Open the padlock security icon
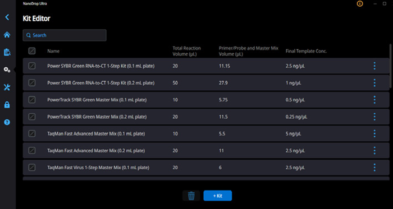Screen dimensions: 393x209 coord(7,105)
